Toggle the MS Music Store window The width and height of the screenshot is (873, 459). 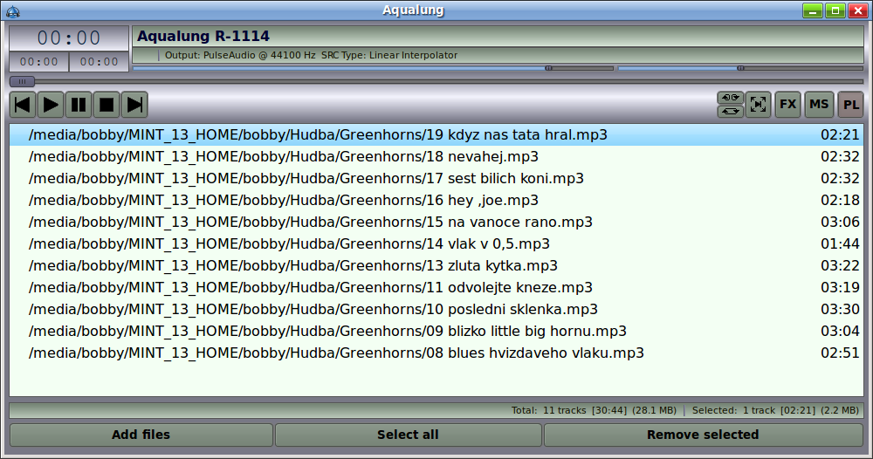(x=819, y=105)
